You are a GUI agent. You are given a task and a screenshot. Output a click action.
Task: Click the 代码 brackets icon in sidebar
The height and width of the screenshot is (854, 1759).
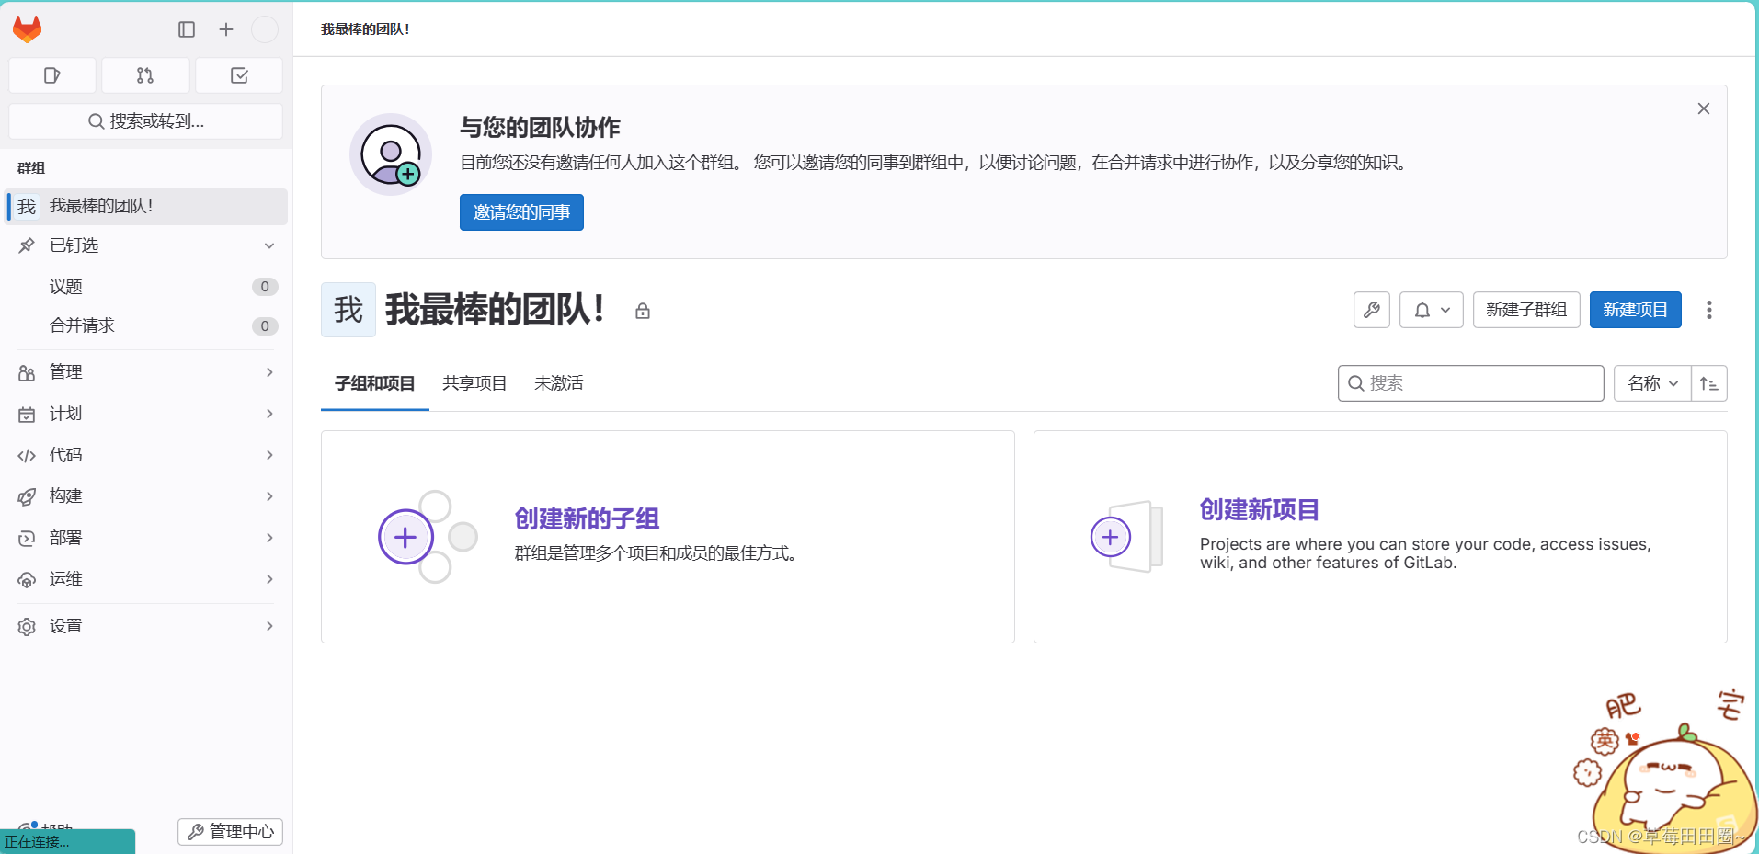tap(27, 455)
